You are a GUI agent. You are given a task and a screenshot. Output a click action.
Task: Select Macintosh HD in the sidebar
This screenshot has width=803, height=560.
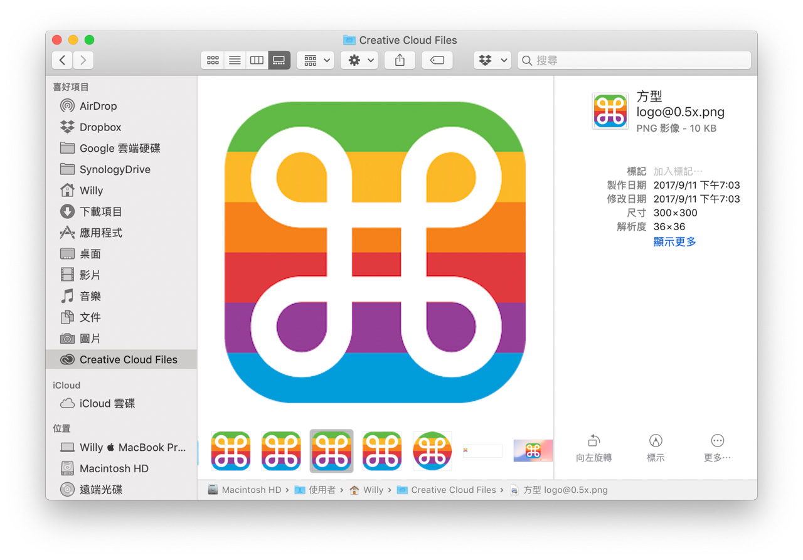tap(121, 468)
